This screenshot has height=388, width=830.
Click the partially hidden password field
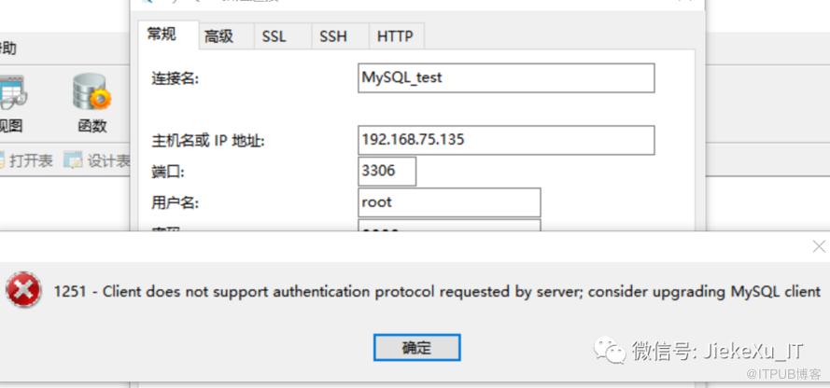(449, 226)
